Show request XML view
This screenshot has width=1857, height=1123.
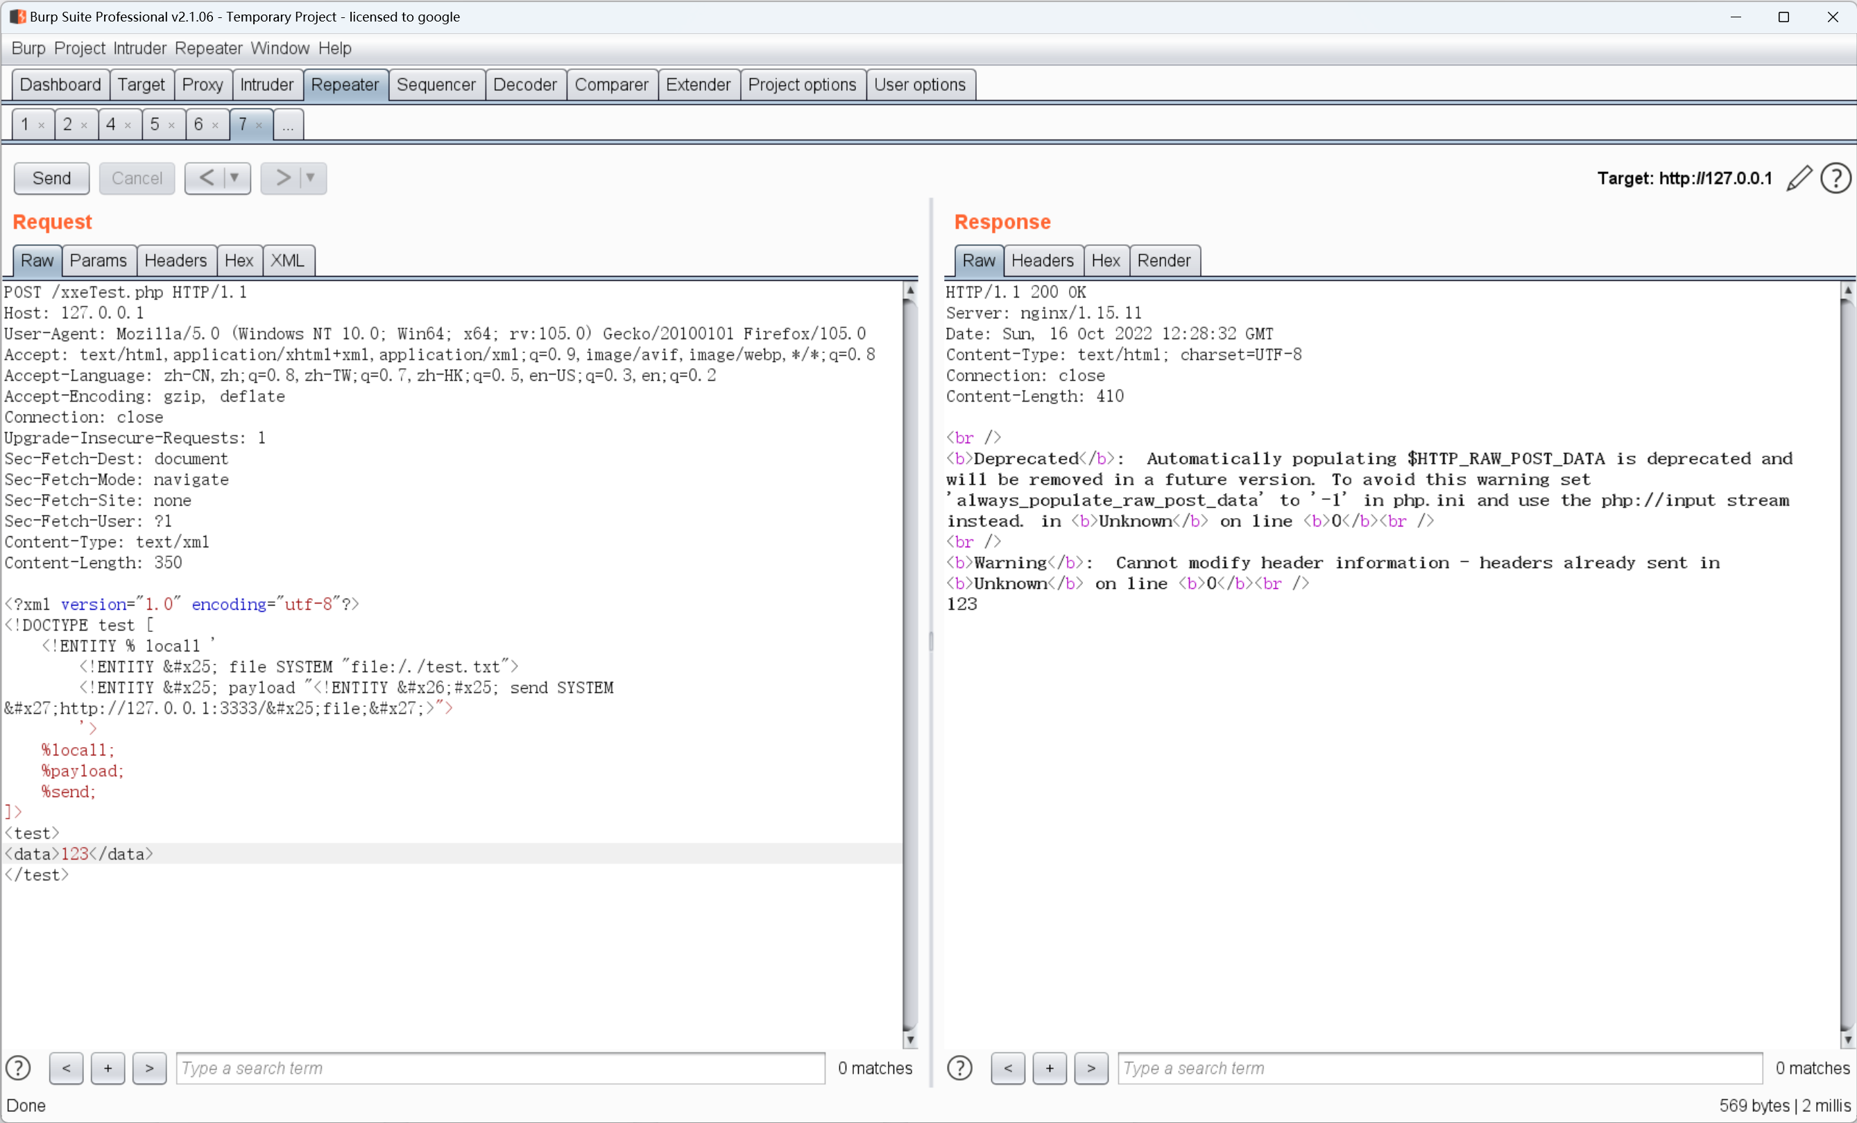pos(287,261)
